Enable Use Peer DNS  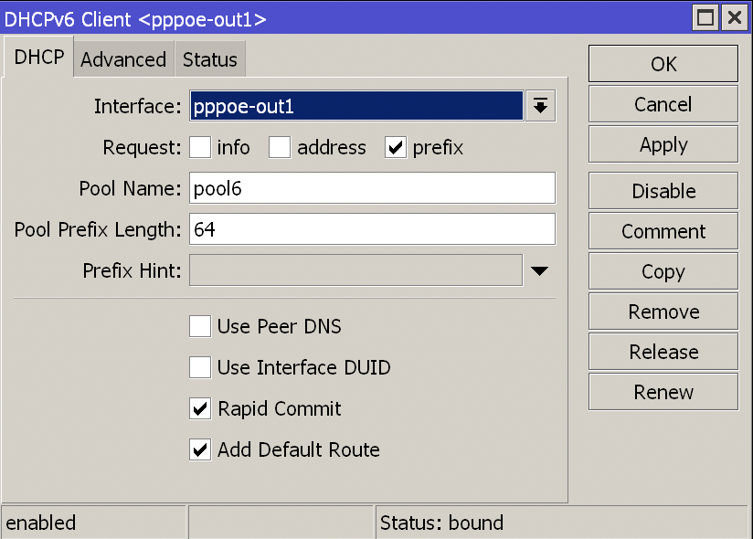tap(199, 326)
